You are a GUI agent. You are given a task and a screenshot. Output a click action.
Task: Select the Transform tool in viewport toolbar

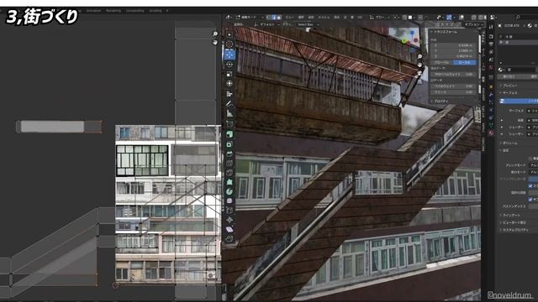229,84
